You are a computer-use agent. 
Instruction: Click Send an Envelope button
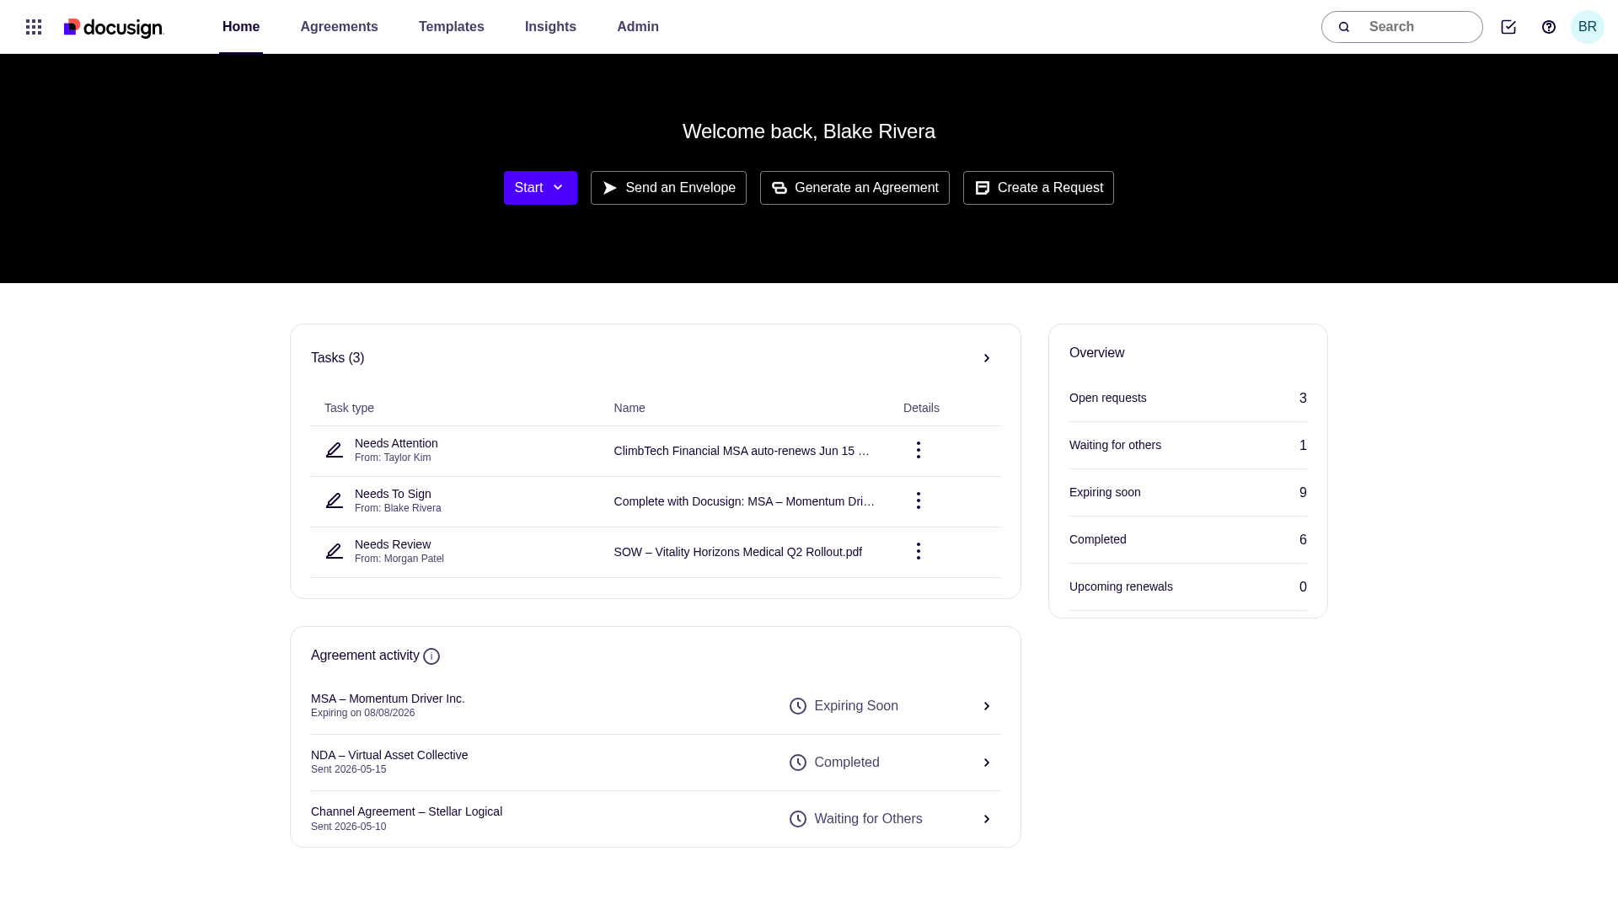tap(668, 188)
